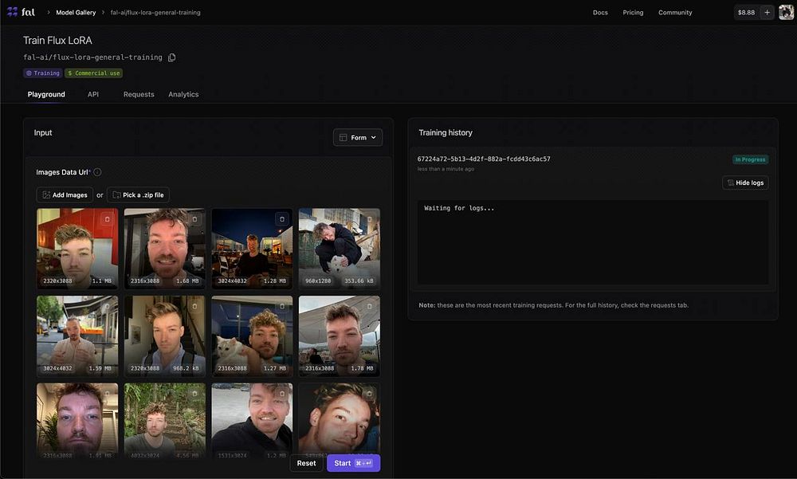Delete the 2320x3088 968.2 kB image

[x=194, y=307]
